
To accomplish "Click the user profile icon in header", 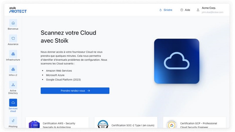I will tap(198, 10).
